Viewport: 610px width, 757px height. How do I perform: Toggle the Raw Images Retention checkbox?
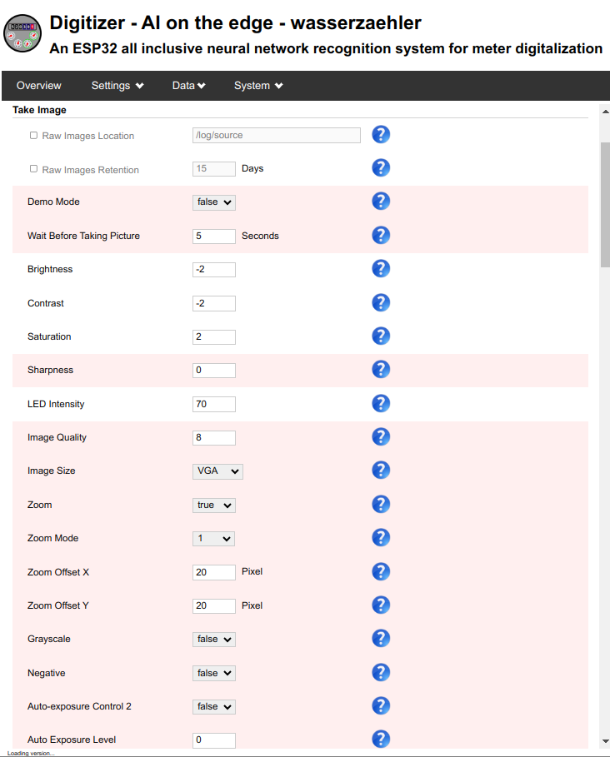34,169
